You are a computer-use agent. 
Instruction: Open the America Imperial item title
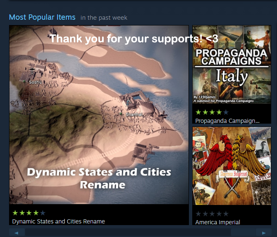coord(218,222)
